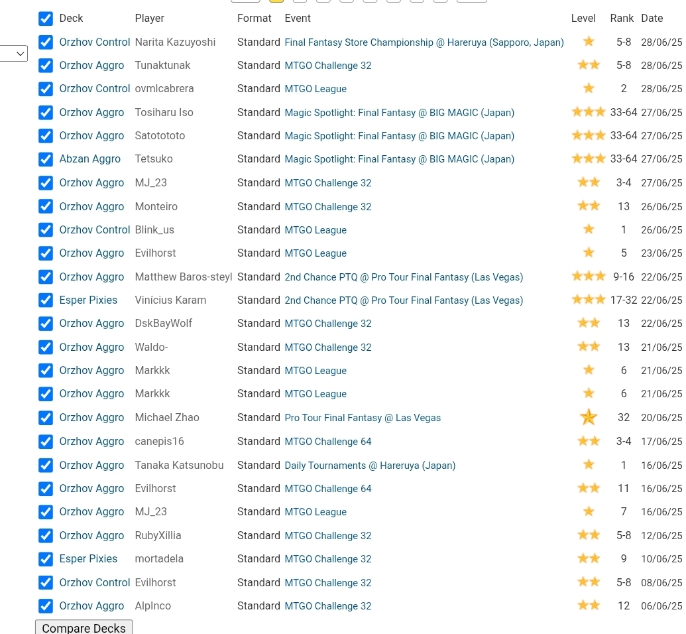Click the Deck column header
This screenshot has width=686, height=634.
pos(71,19)
